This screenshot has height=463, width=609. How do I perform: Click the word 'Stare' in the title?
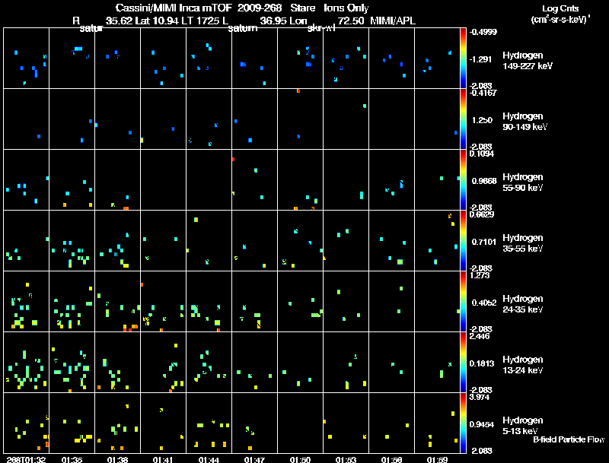coord(302,8)
